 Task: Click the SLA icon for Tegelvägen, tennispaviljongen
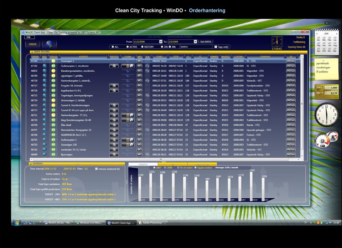click(147, 96)
